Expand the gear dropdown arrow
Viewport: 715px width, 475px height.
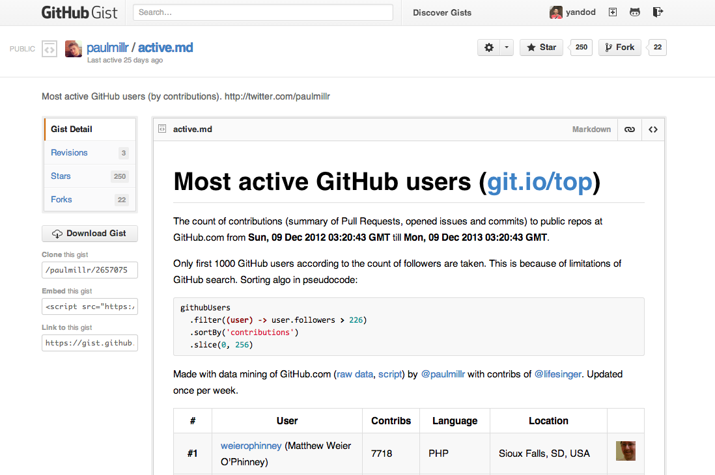[507, 47]
